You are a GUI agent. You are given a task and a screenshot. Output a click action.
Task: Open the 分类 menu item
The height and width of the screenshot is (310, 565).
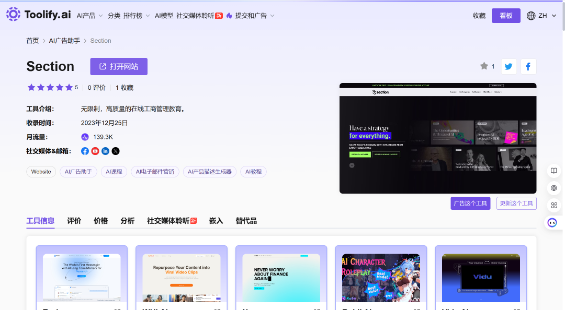point(114,16)
